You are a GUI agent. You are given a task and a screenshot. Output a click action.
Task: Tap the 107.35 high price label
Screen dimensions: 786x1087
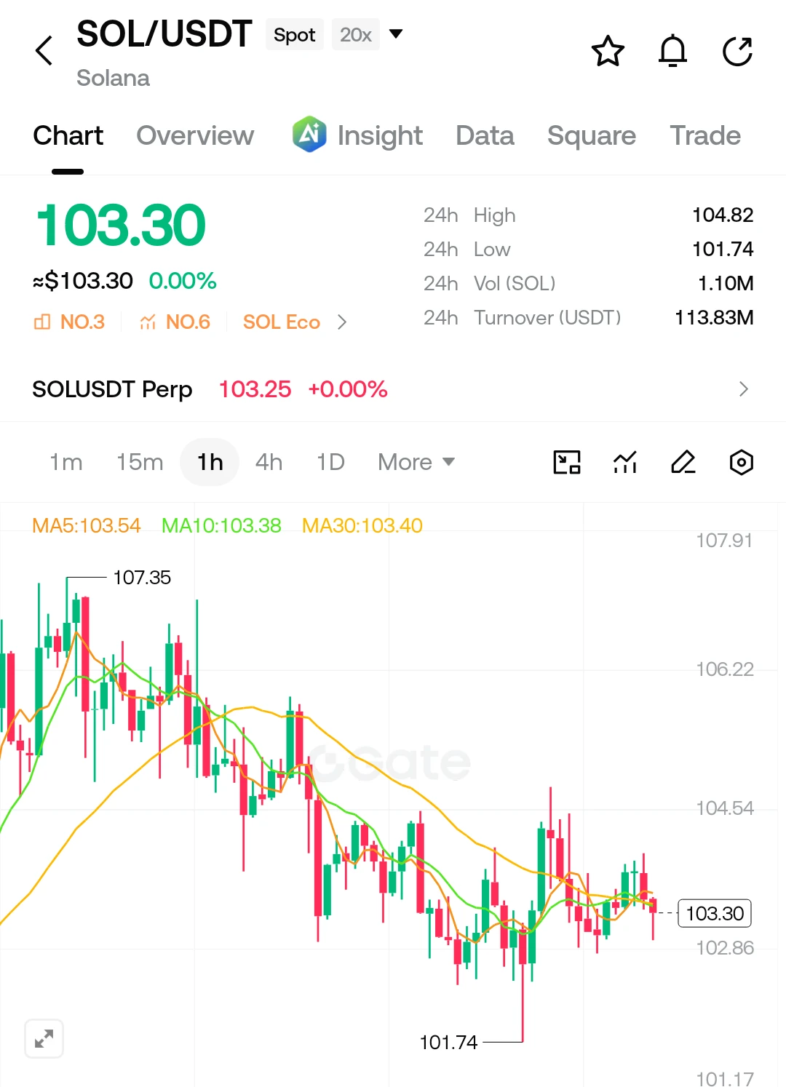click(142, 578)
